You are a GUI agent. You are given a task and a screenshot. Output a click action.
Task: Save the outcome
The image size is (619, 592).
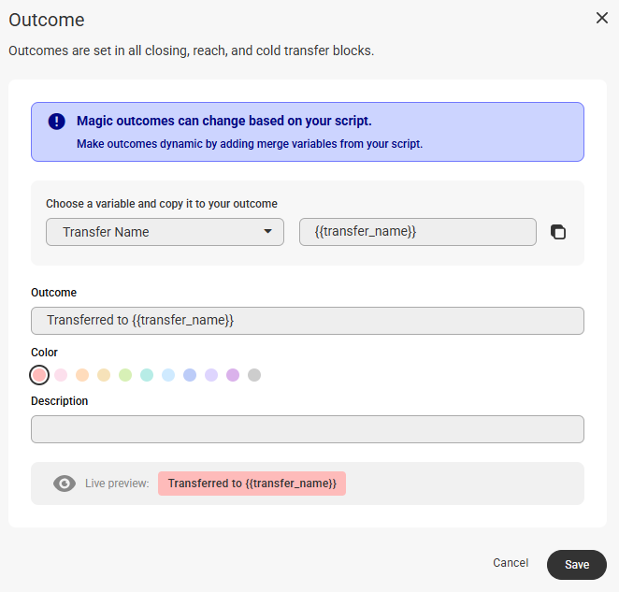tap(577, 565)
